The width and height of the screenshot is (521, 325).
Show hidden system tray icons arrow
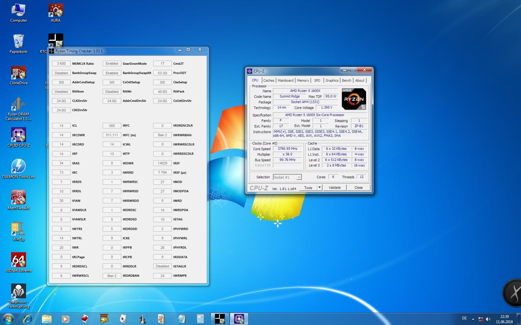click(473, 319)
